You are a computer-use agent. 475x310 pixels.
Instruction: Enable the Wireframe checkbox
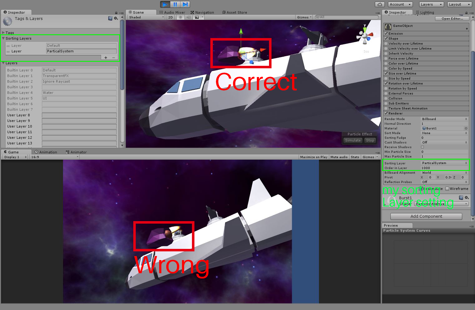[447, 189]
